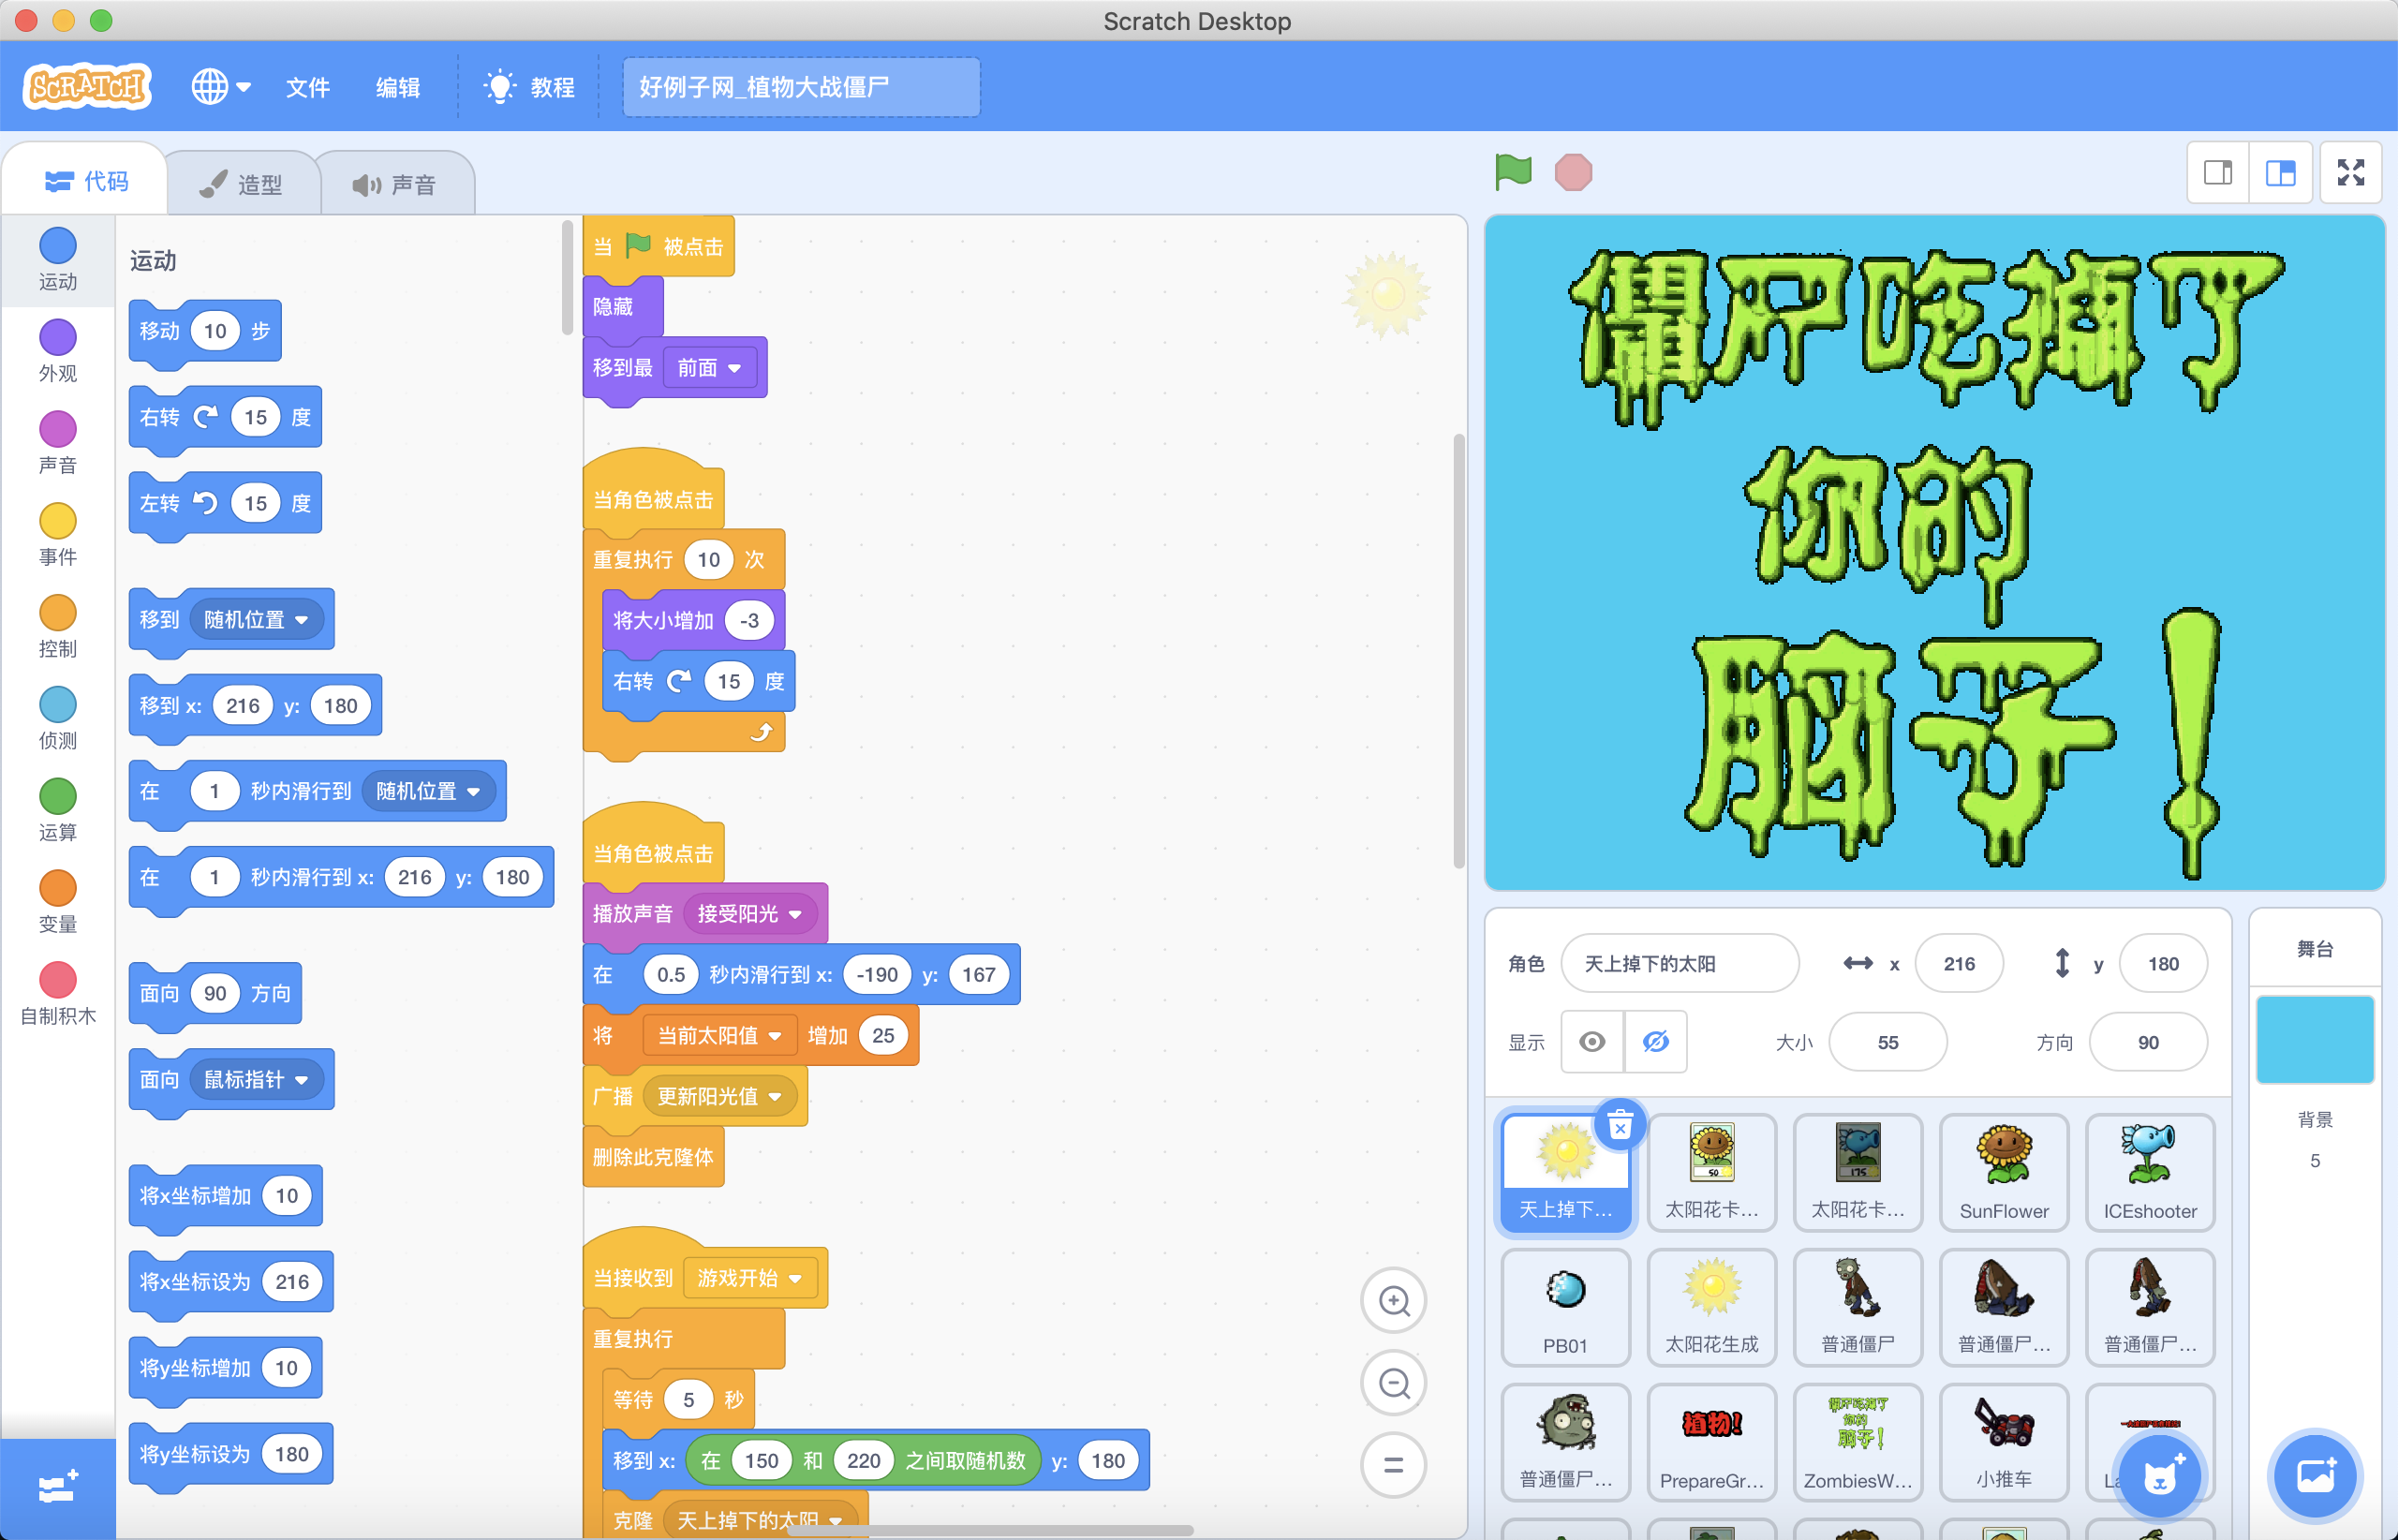Click the workspace vertical scrollbar
Screen dimensions: 2398x1540
point(1459,650)
